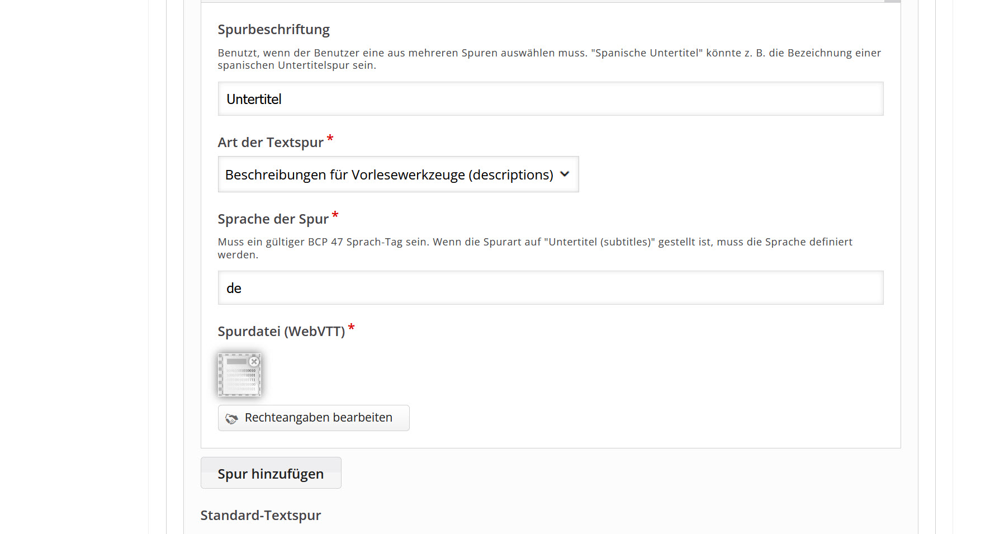Remove the uploaded WebVTT file via X icon
The height and width of the screenshot is (534, 990).
tap(254, 362)
